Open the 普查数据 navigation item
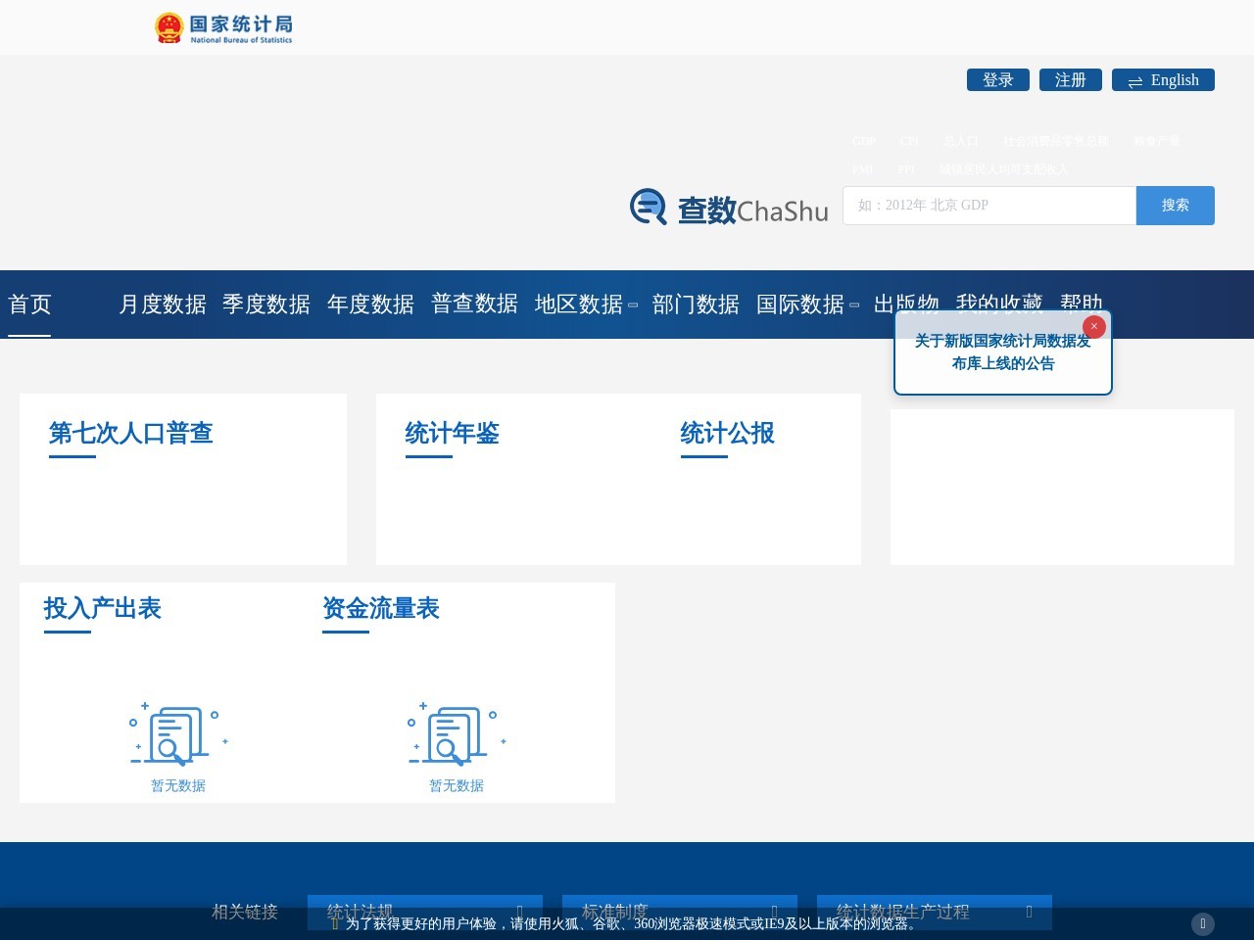The image size is (1254, 940). 474,305
